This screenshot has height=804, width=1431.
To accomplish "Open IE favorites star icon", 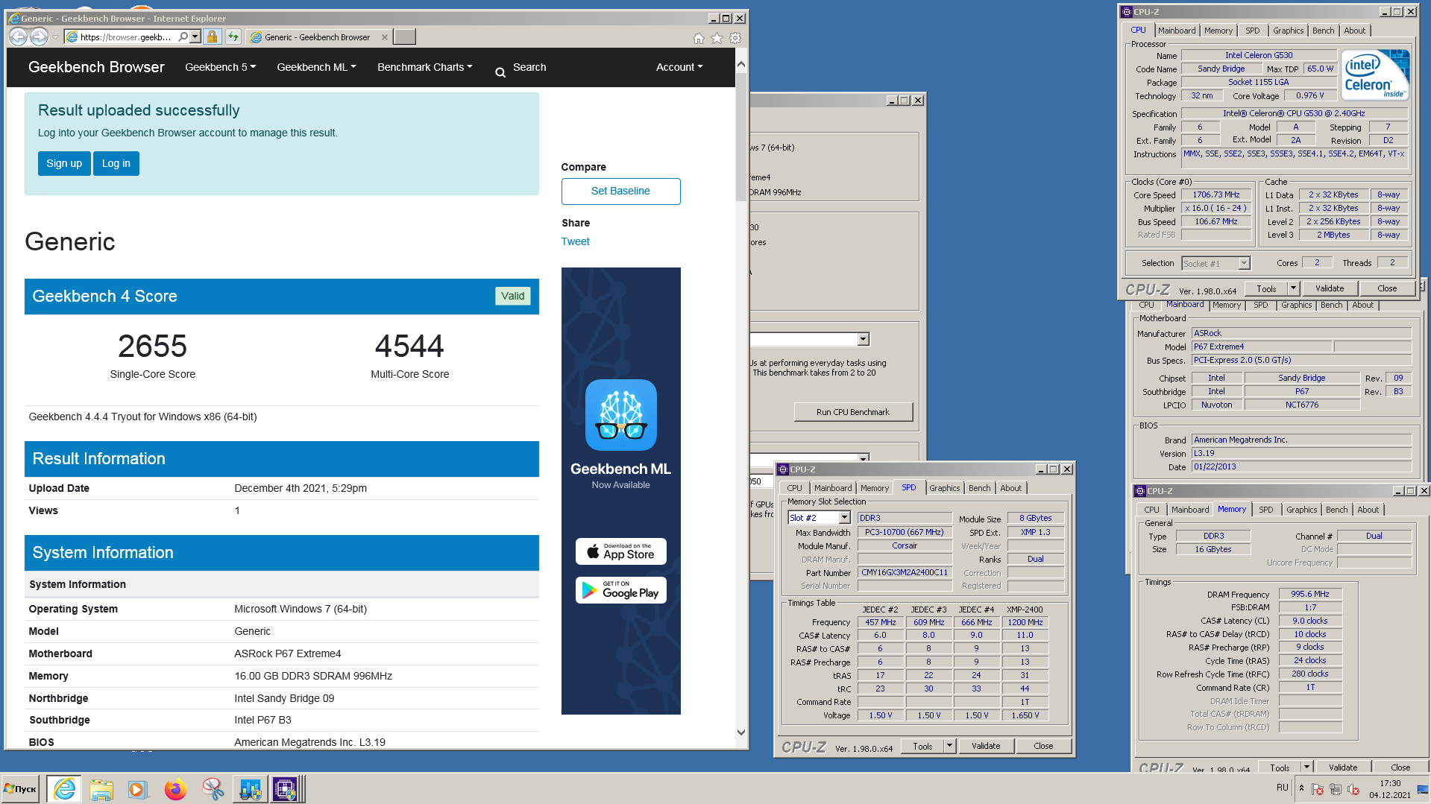I will [x=717, y=38].
